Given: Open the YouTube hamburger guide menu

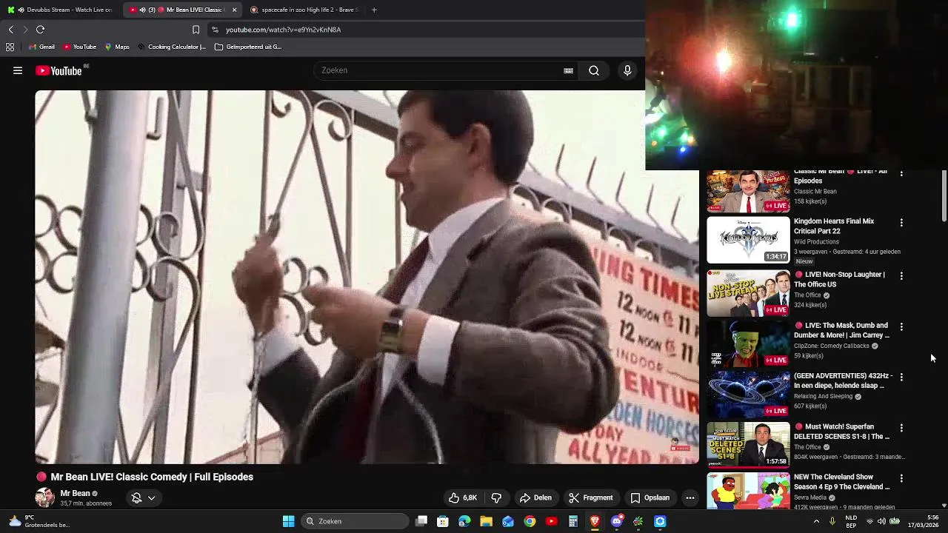Looking at the screenshot, I should [x=18, y=70].
